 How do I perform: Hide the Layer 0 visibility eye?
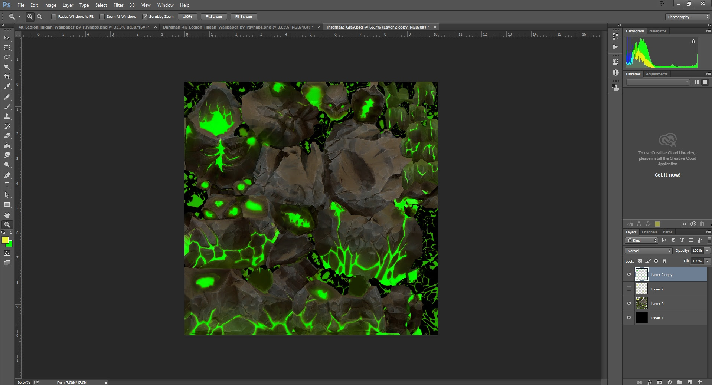tap(628, 303)
